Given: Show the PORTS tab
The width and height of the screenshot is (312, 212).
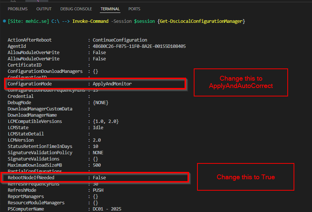Looking at the screenshot, I should [x=134, y=9].
